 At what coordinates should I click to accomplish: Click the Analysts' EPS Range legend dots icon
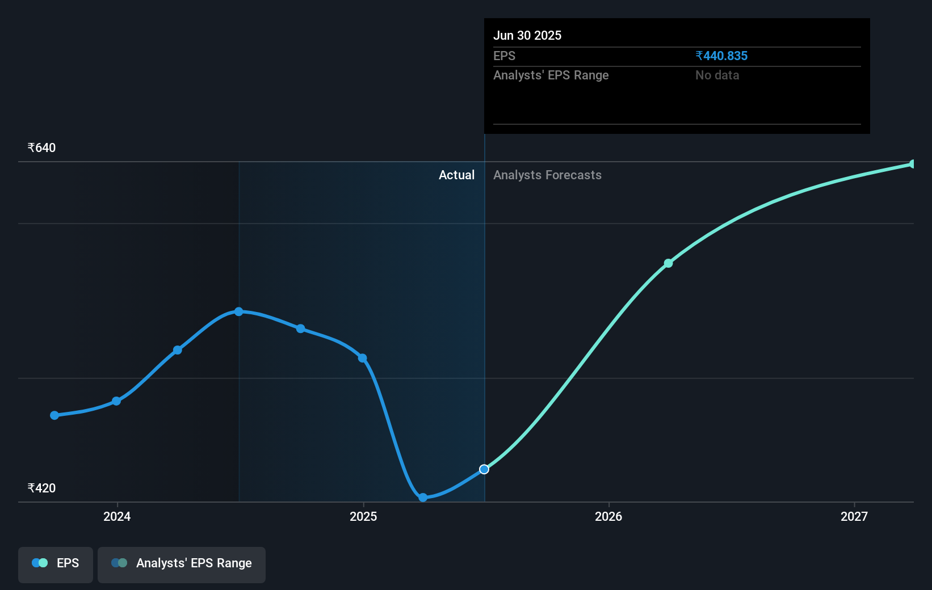point(119,563)
